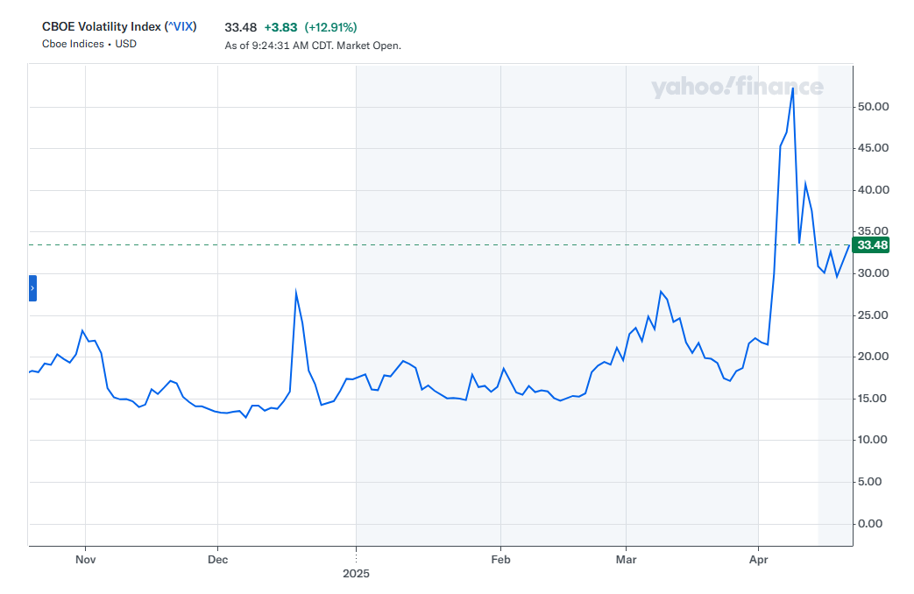Click the As of 9:24:31 AM CDT timestamp
The width and height of the screenshot is (914, 594).
pyautogui.click(x=313, y=46)
